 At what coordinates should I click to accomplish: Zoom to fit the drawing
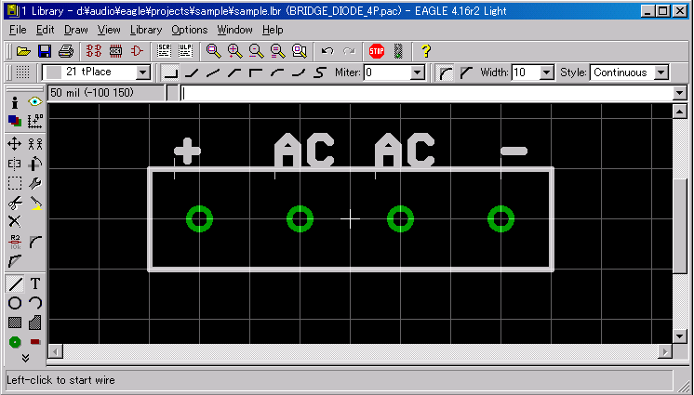click(214, 51)
